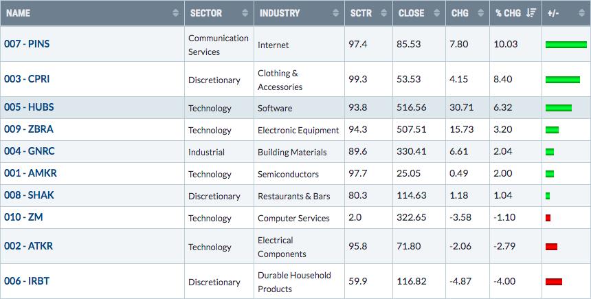Click the 002 - ATKR link
The image size is (591, 299).
29,246
